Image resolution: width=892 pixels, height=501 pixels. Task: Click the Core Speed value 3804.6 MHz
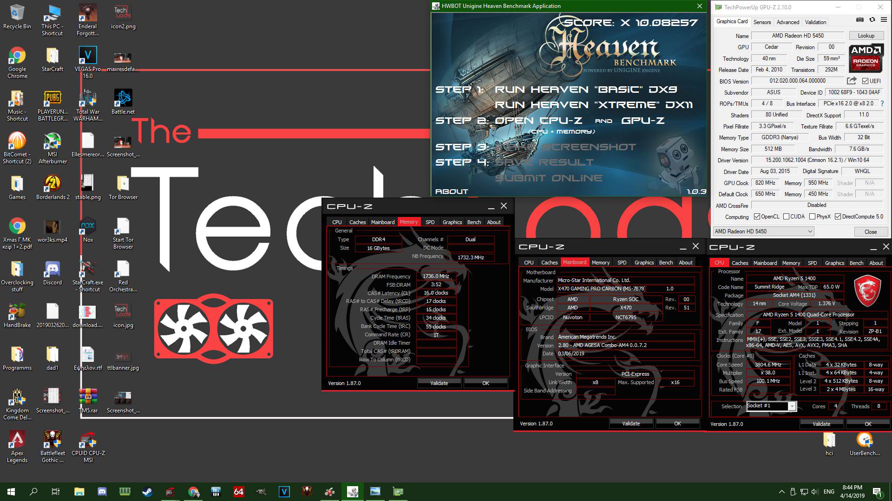pyautogui.click(x=768, y=365)
